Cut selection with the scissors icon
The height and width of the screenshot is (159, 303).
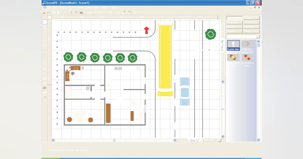pos(71,12)
